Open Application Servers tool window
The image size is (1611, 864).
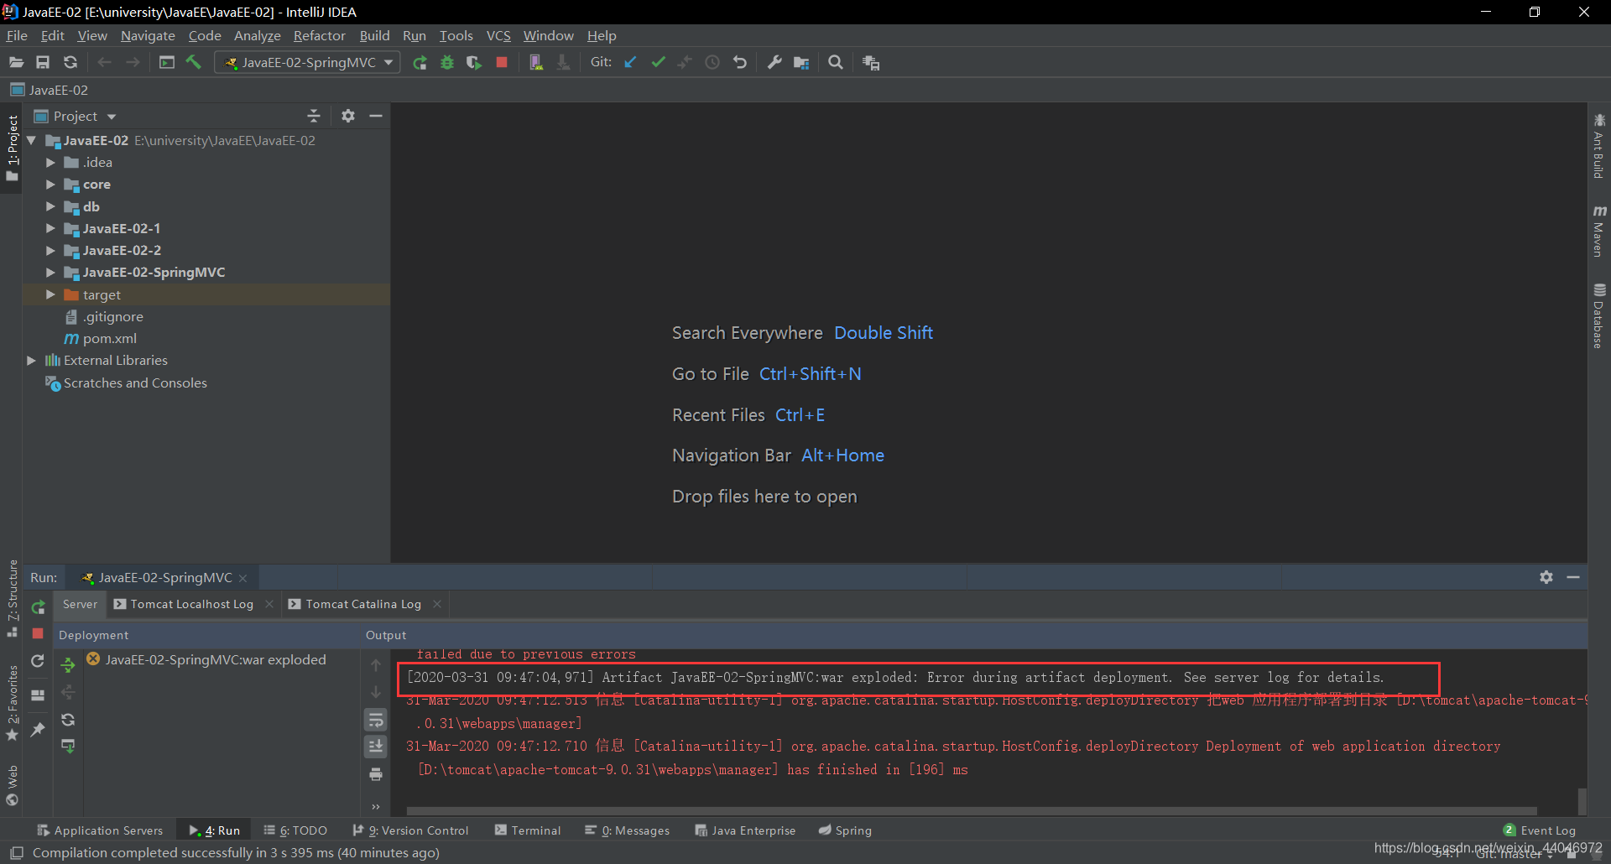pos(100,830)
